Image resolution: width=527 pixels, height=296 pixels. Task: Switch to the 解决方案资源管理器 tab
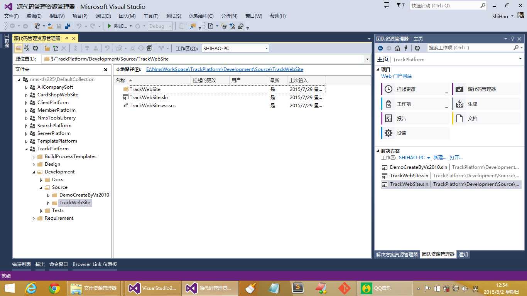click(397, 254)
